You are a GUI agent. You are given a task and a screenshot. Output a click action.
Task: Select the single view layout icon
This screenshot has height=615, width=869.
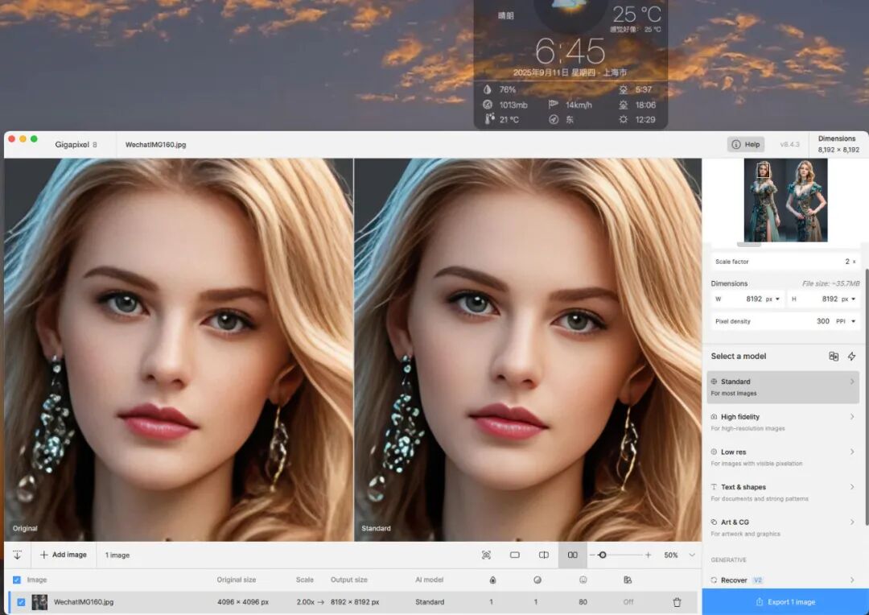point(515,555)
